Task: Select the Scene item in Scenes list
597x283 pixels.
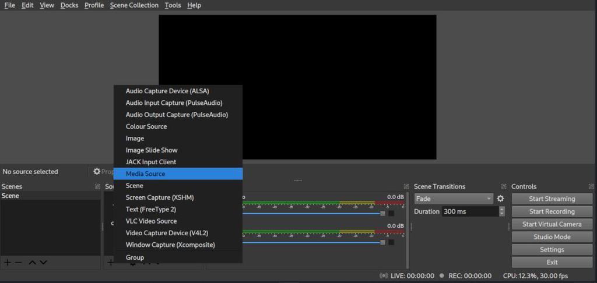Action: tap(50, 196)
